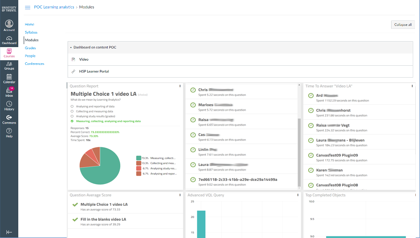Select the correct green 'Measuring, collecting' option
The image size is (420, 238).
72,121
